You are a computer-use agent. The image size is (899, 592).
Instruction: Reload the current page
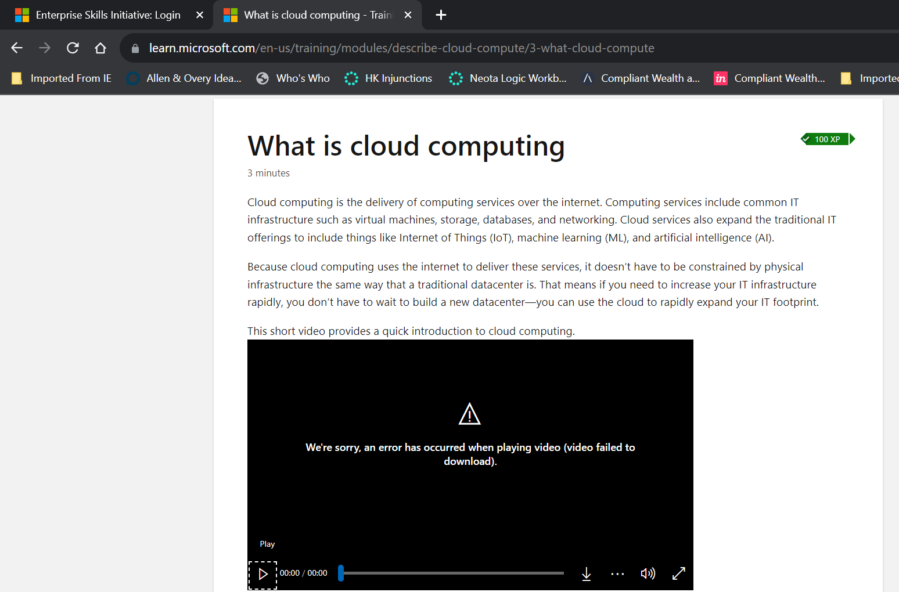tap(73, 48)
